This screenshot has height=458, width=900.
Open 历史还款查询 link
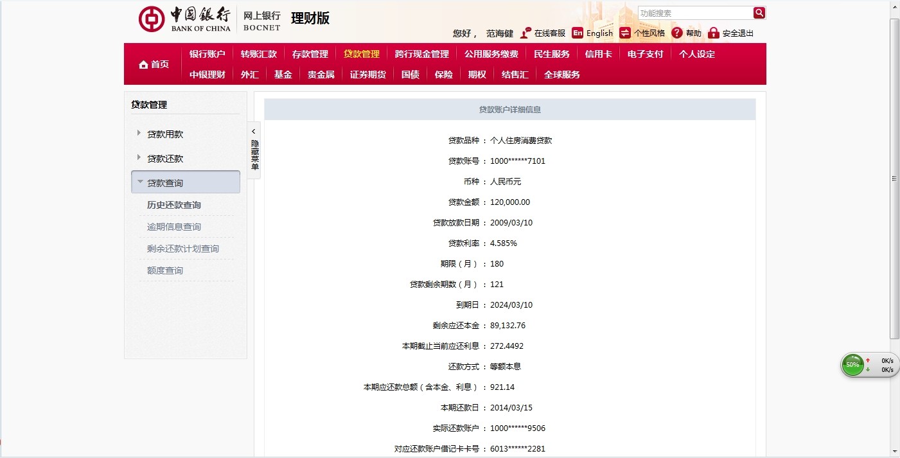click(173, 205)
